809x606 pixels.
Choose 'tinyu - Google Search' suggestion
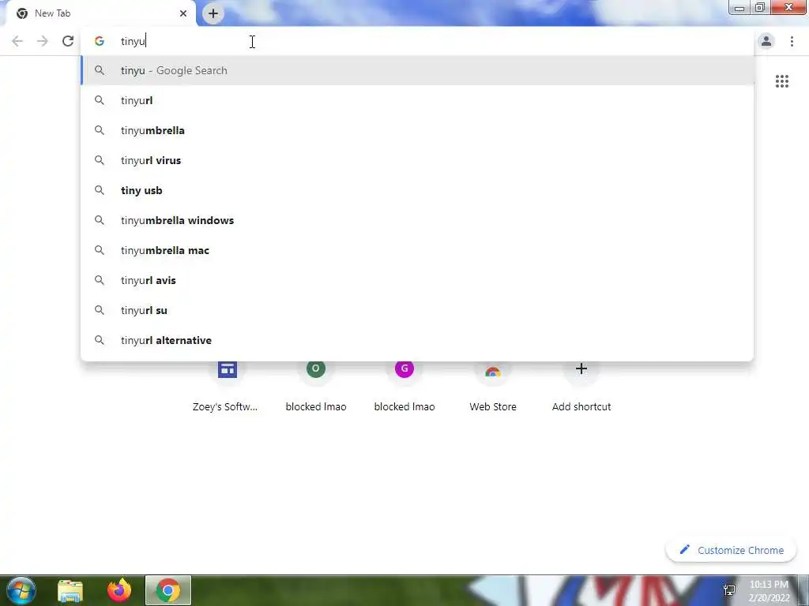pyautogui.click(x=417, y=70)
